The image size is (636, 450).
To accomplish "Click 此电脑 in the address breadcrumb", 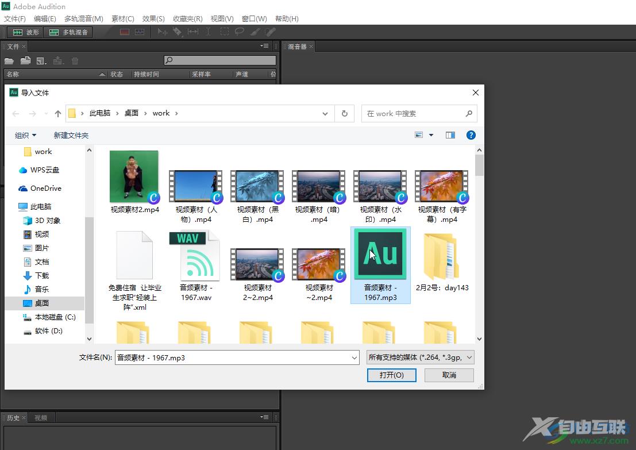I will pos(100,113).
